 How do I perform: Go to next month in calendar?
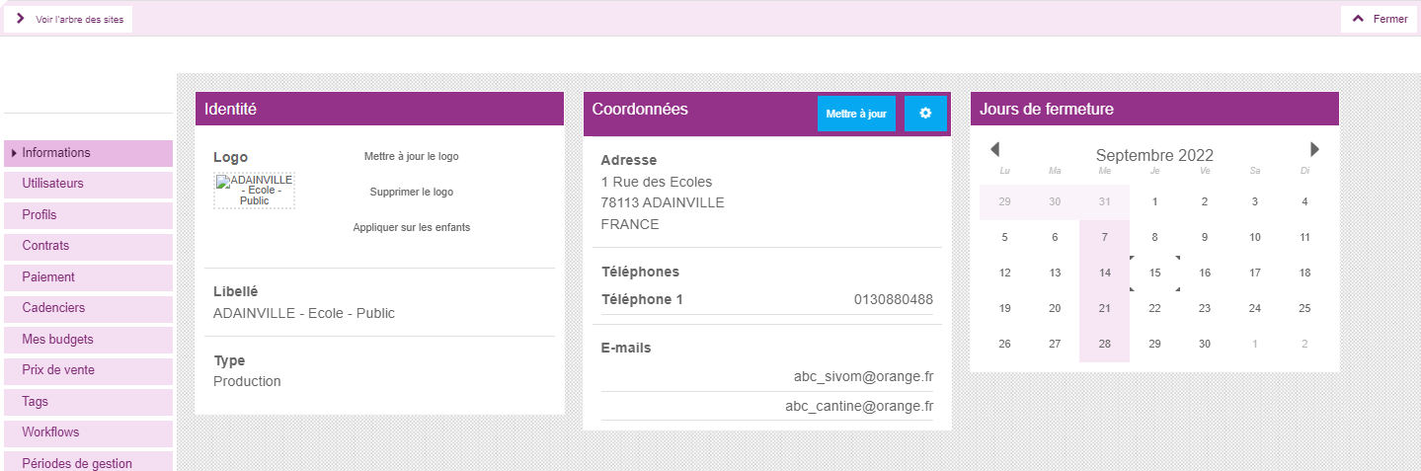(x=1314, y=149)
